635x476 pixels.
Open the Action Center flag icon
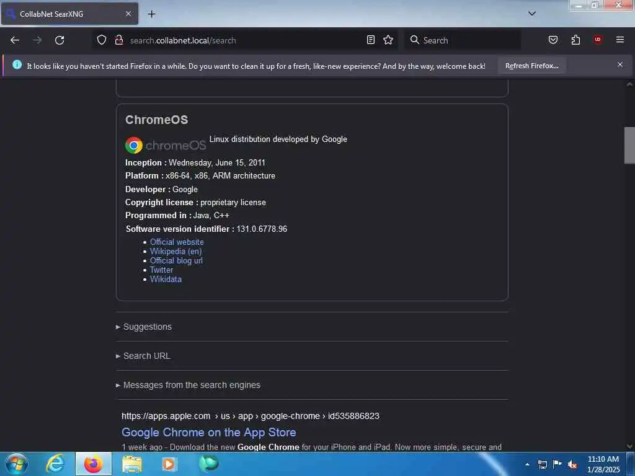(557, 464)
